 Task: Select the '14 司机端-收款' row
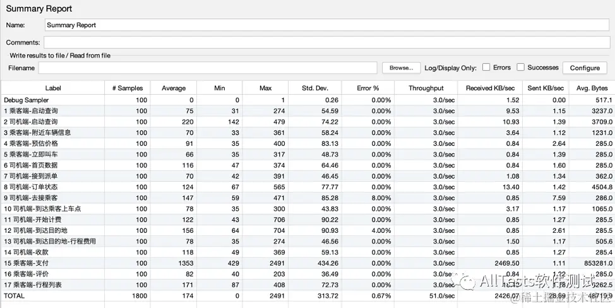[x=307, y=252]
